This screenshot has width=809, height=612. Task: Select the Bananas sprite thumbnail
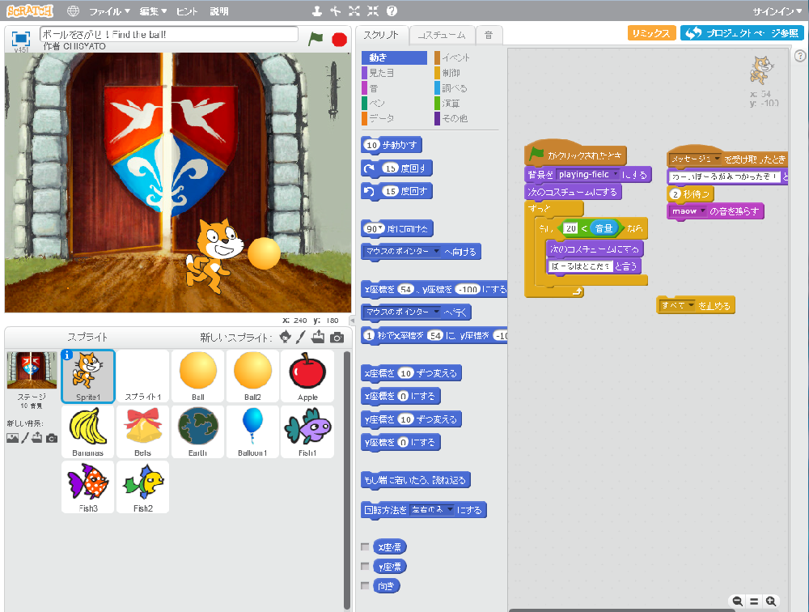click(x=87, y=431)
